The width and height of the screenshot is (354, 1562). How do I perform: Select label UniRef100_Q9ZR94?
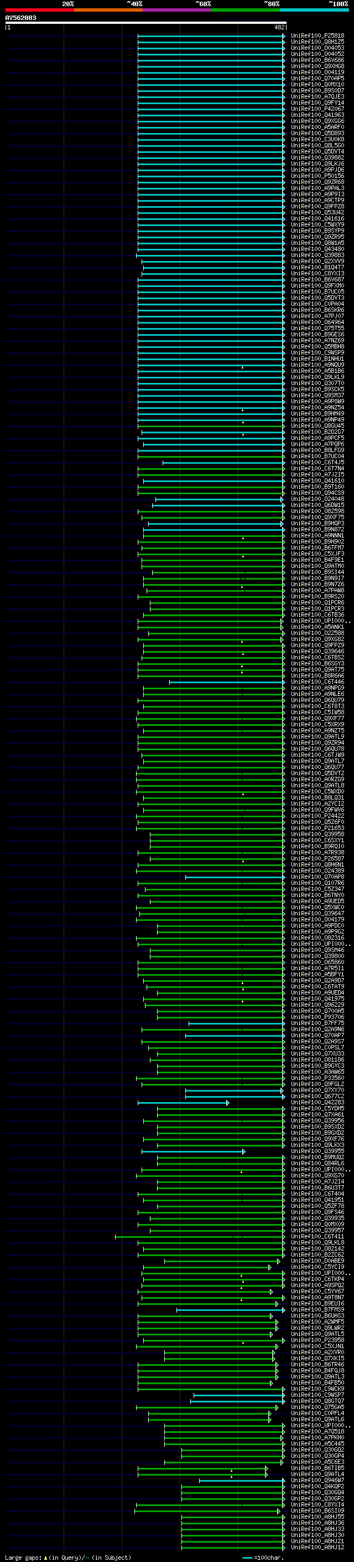[317, 743]
